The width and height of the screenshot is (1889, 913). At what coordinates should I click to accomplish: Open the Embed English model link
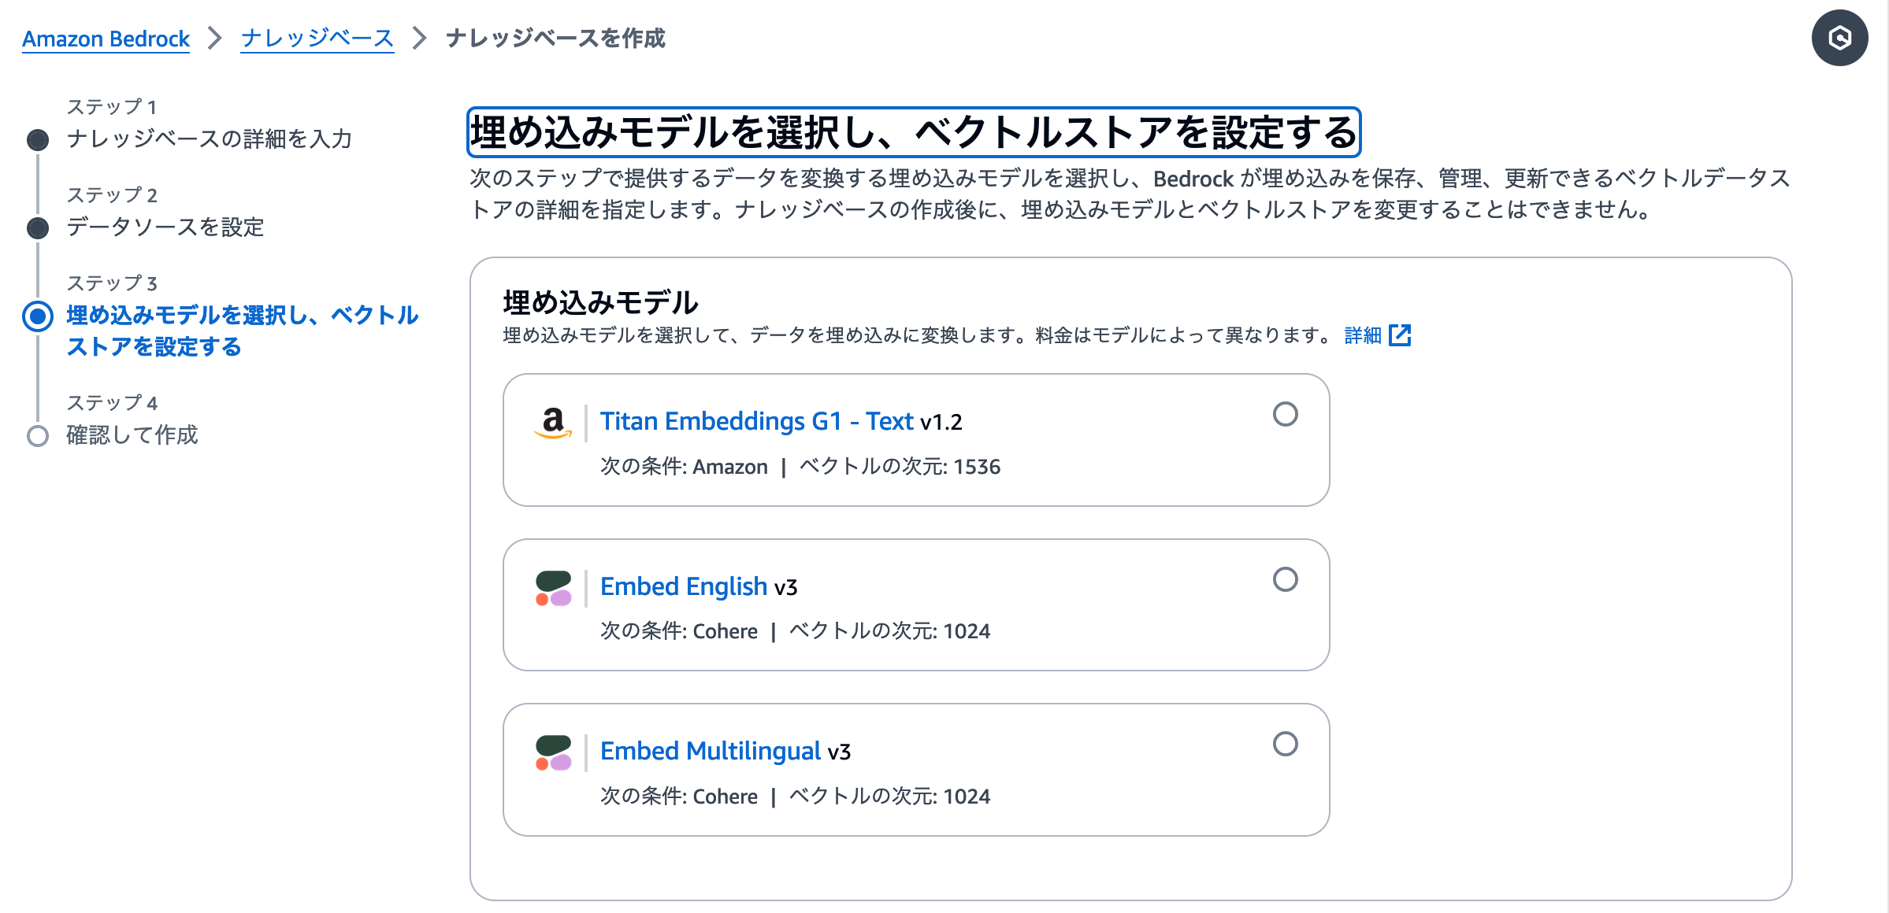coord(684,586)
